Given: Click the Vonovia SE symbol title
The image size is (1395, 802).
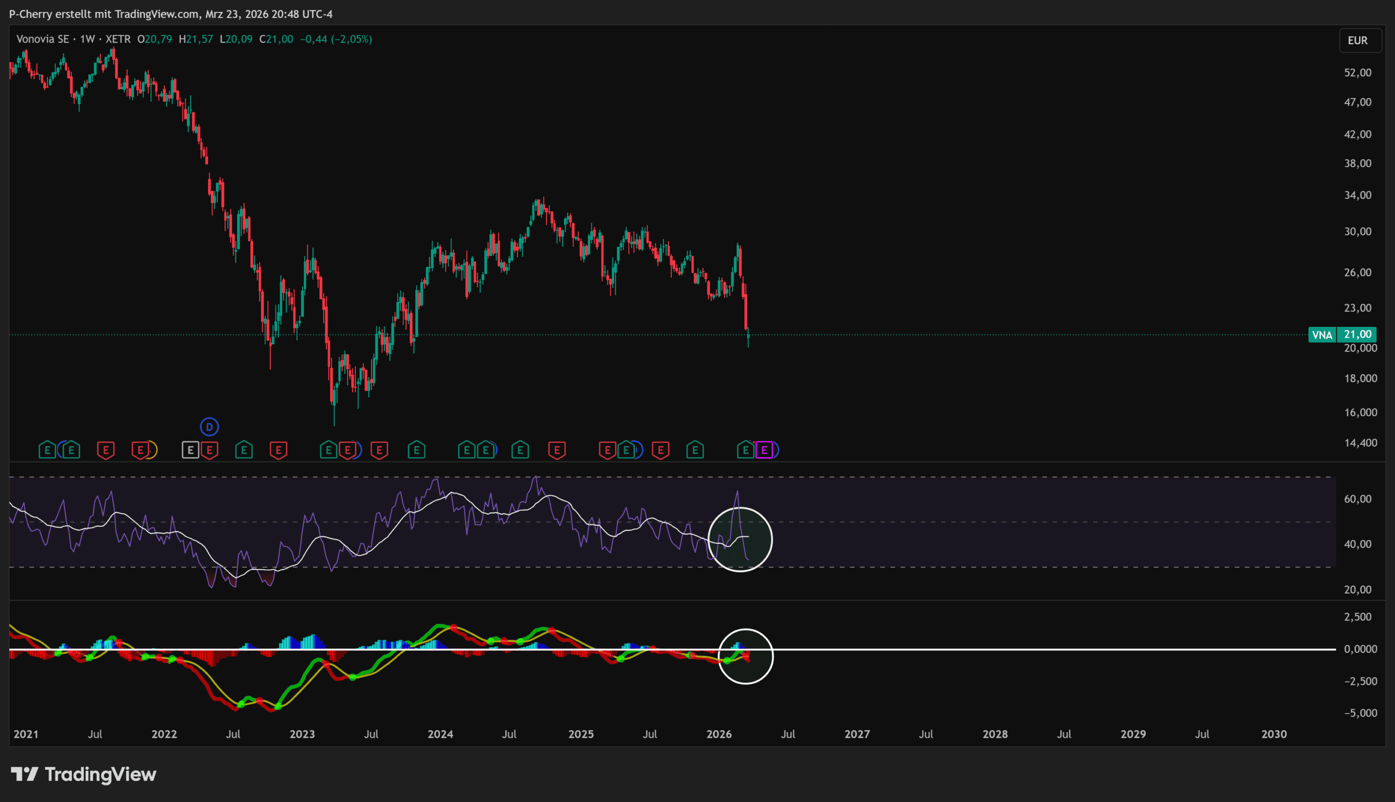Looking at the screenshot, I should (x=43, y=39).
